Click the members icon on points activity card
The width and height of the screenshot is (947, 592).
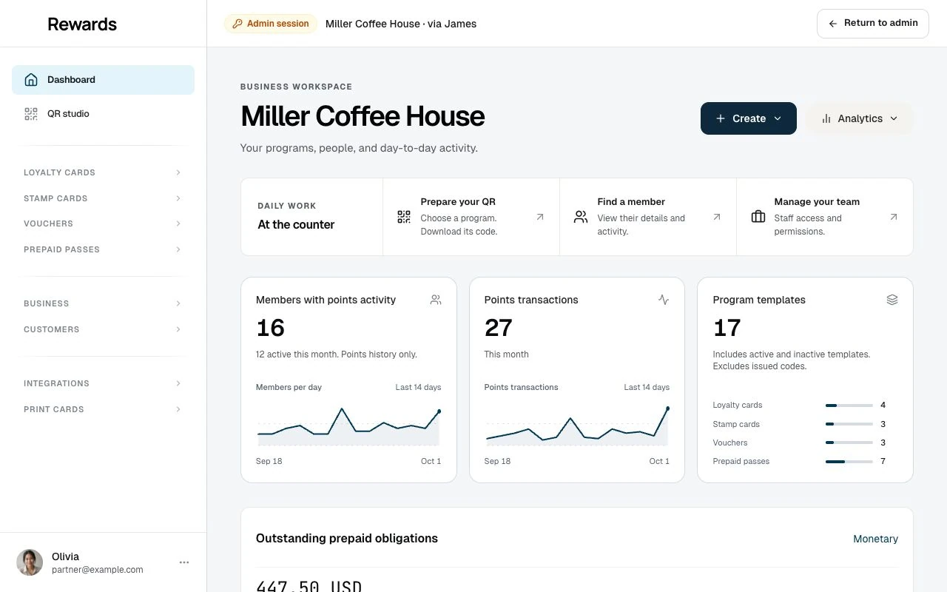coord(436,300)
